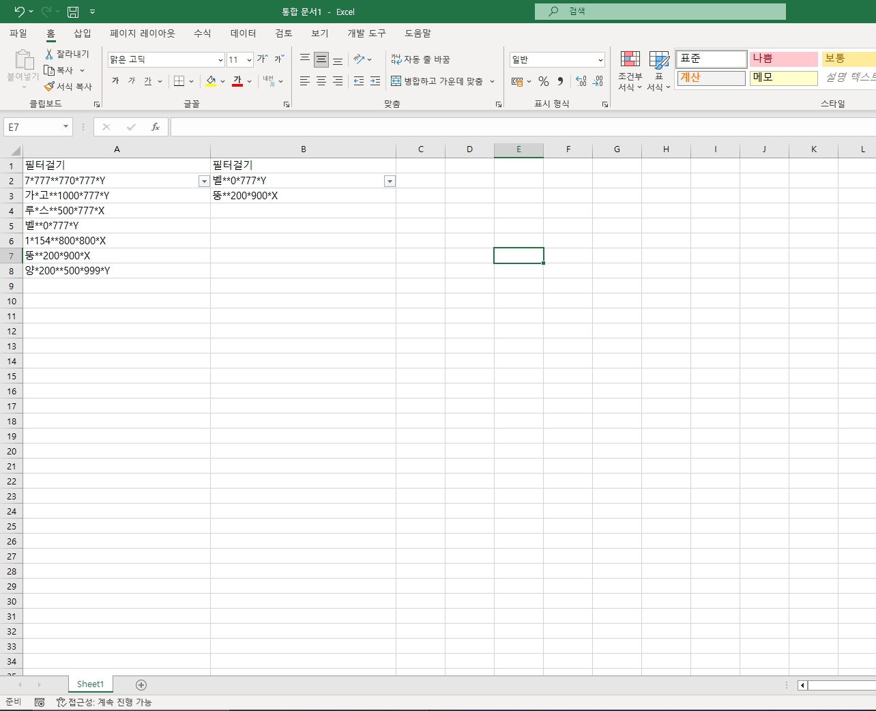Open the 수식 ribbon tab

pyautogui.click(x=203, y=33)
